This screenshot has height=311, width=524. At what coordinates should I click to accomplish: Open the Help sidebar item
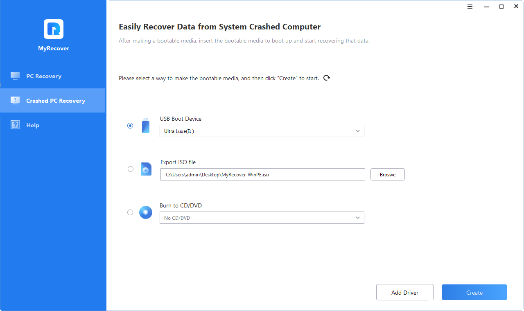pos(33,125)
